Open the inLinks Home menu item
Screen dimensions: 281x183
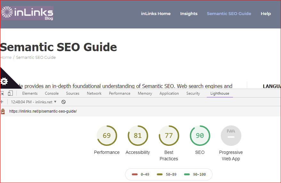click(x=156, y=14)
